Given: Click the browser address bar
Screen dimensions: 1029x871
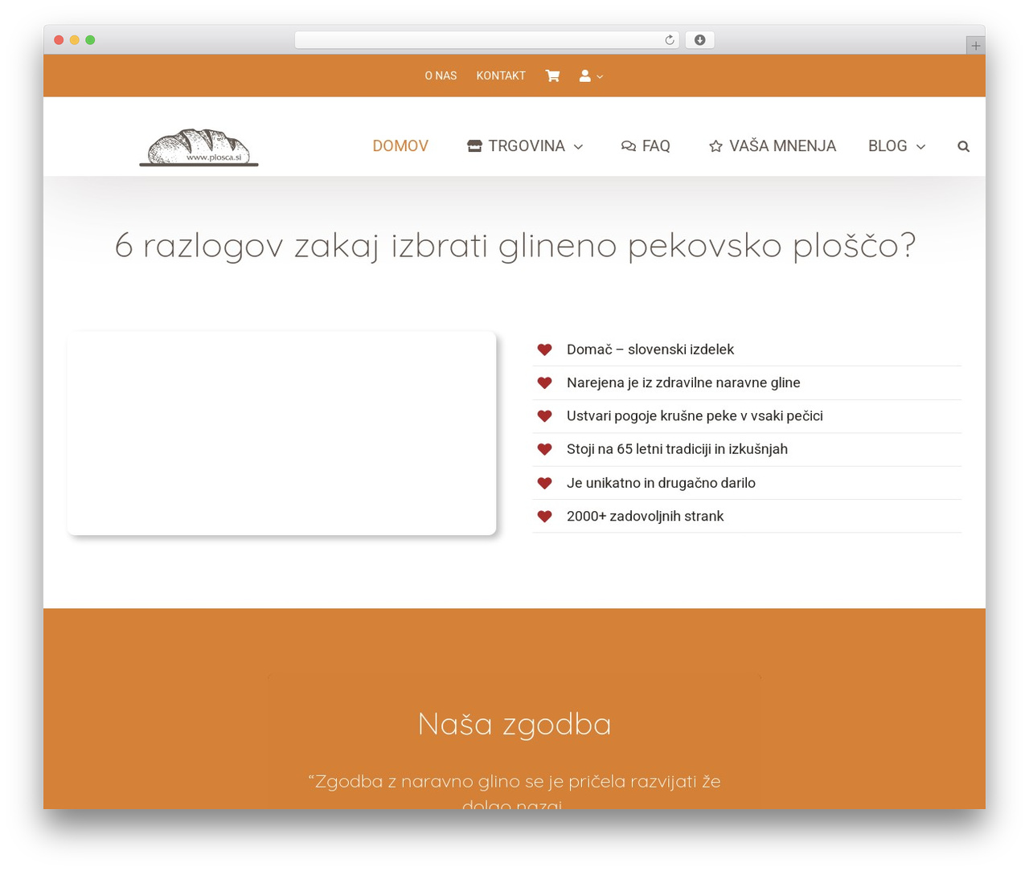Looking at the screenshot, I should (x=486, y=40).
